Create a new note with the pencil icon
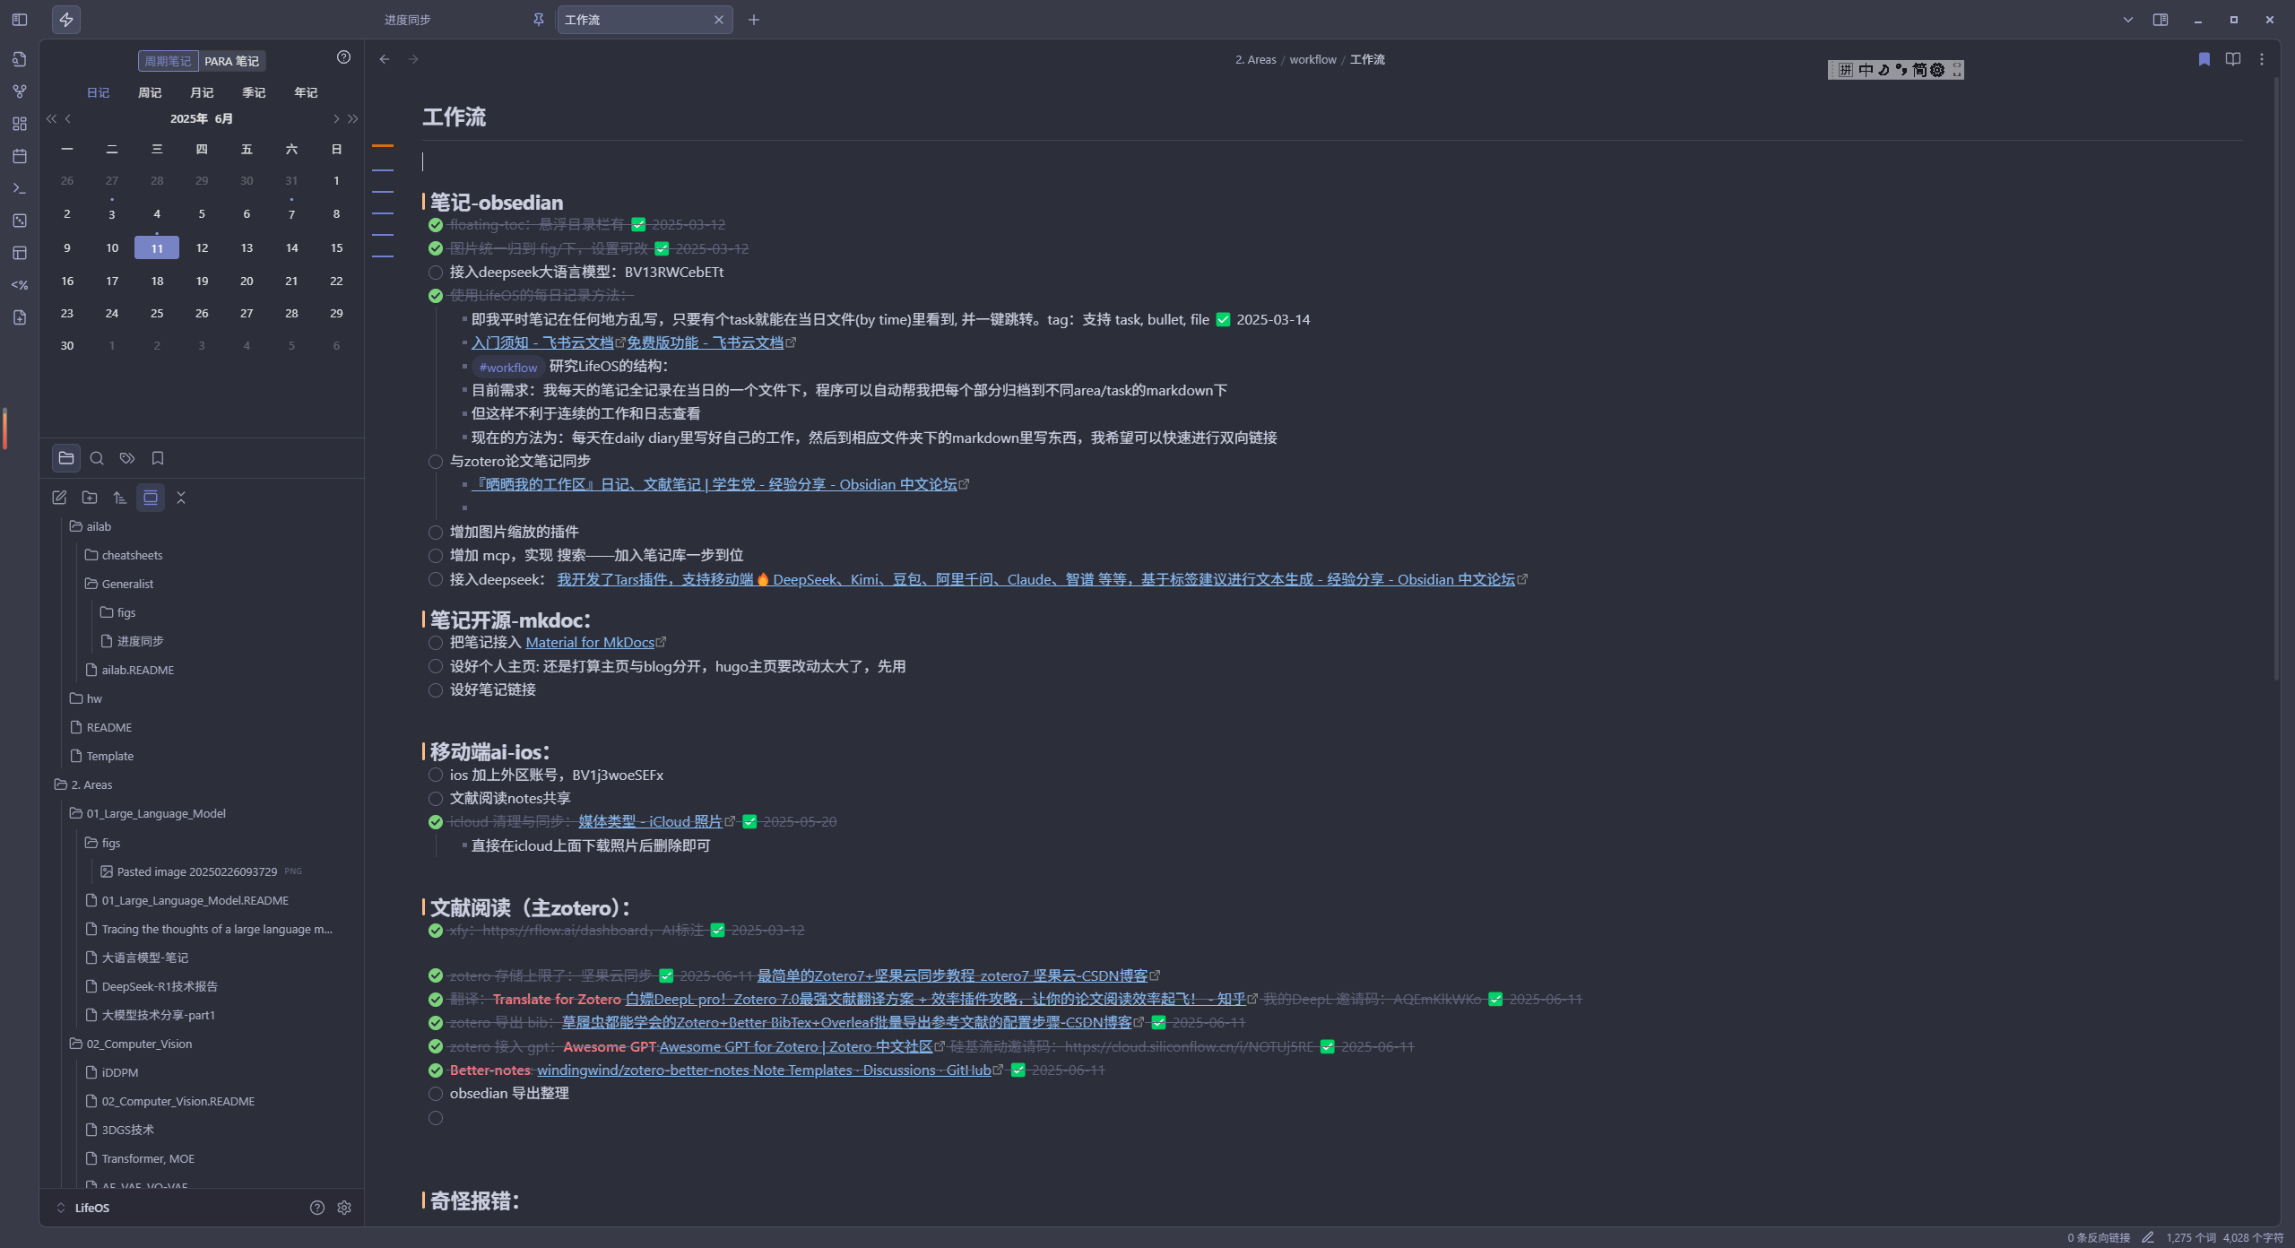This screenshot has height=1248, width=2295. [59, 498]
